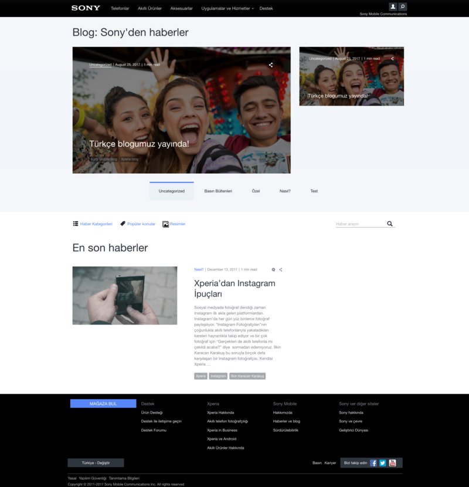
Task: Open Basın footer link
Action: pyautogui.click(x=317, y=463)
